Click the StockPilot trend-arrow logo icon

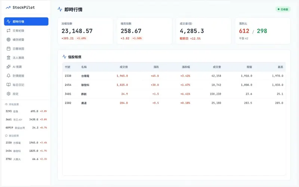coord(8,7)
